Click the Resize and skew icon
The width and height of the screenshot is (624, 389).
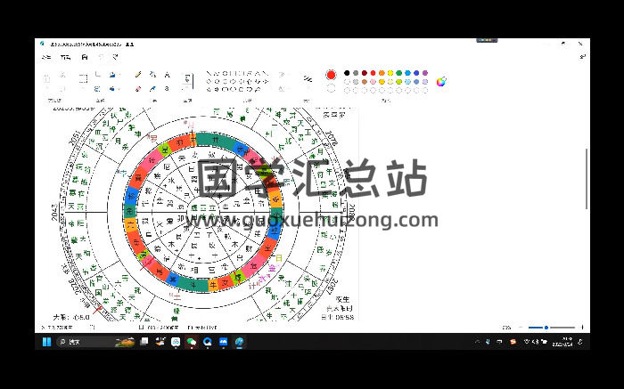click(x=97, y=89)
